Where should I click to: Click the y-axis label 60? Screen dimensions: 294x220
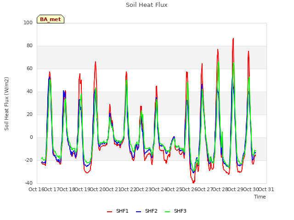click(x=29, y=68)
